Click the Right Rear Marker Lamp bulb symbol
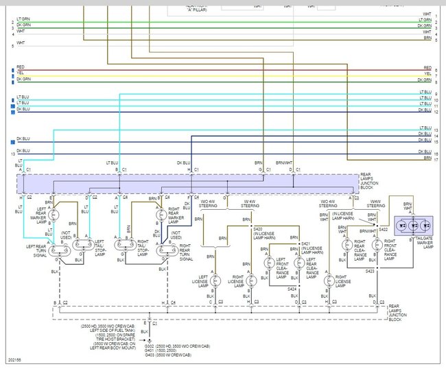 pos(161,215)
